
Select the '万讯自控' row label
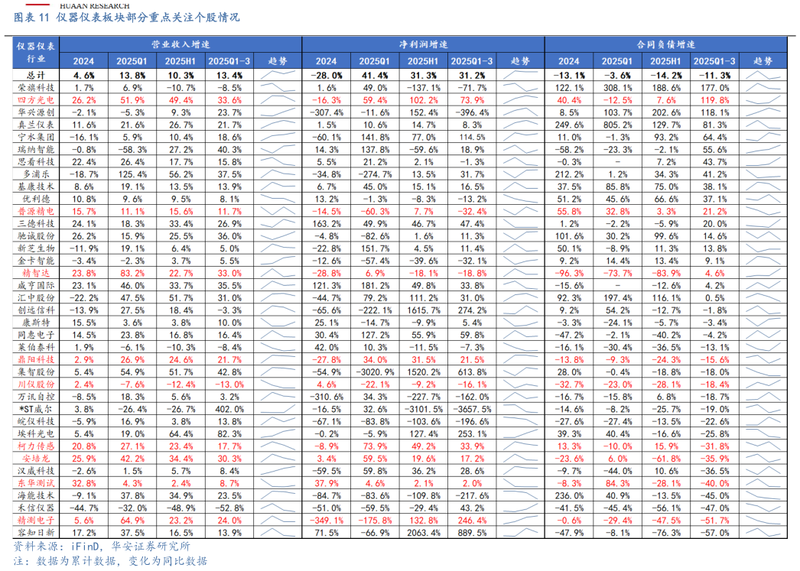pos(36,397)
